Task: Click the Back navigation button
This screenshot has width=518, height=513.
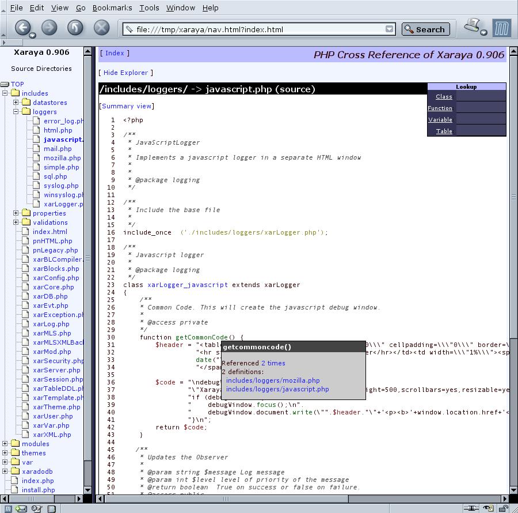Action: 22,28
